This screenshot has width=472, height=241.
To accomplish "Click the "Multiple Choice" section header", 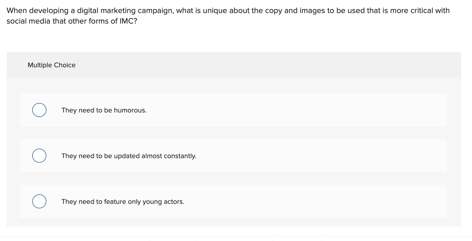I will click(51, 65).
